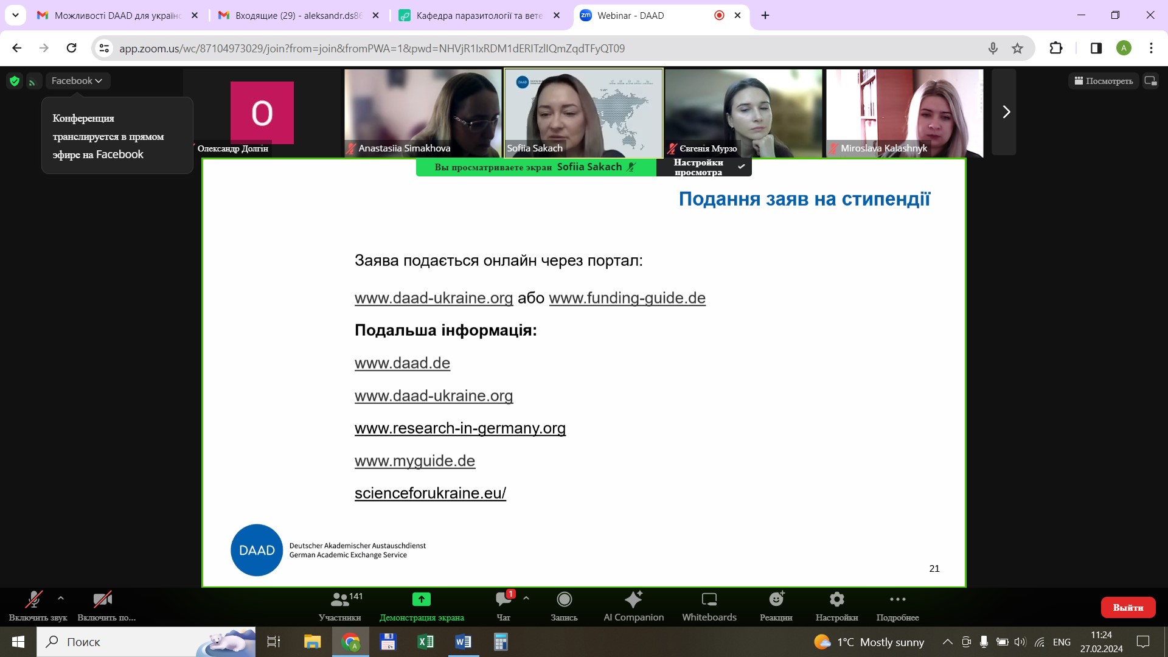Open File Explorer from taskbar
This screenshot has height=657, width=1168.
tap(312, 642)
